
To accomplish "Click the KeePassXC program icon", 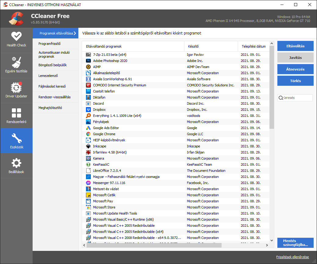I will pos(88,165).
